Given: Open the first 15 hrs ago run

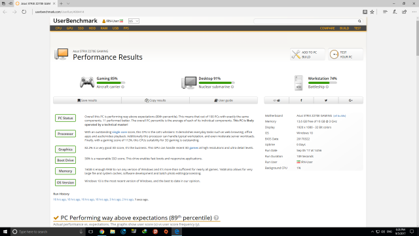Looking at the screenshot, I should pyautogui.click(x=60, y=199).
